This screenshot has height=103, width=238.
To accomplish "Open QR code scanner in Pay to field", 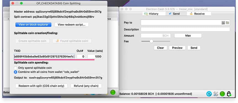I will pos(223,23).
